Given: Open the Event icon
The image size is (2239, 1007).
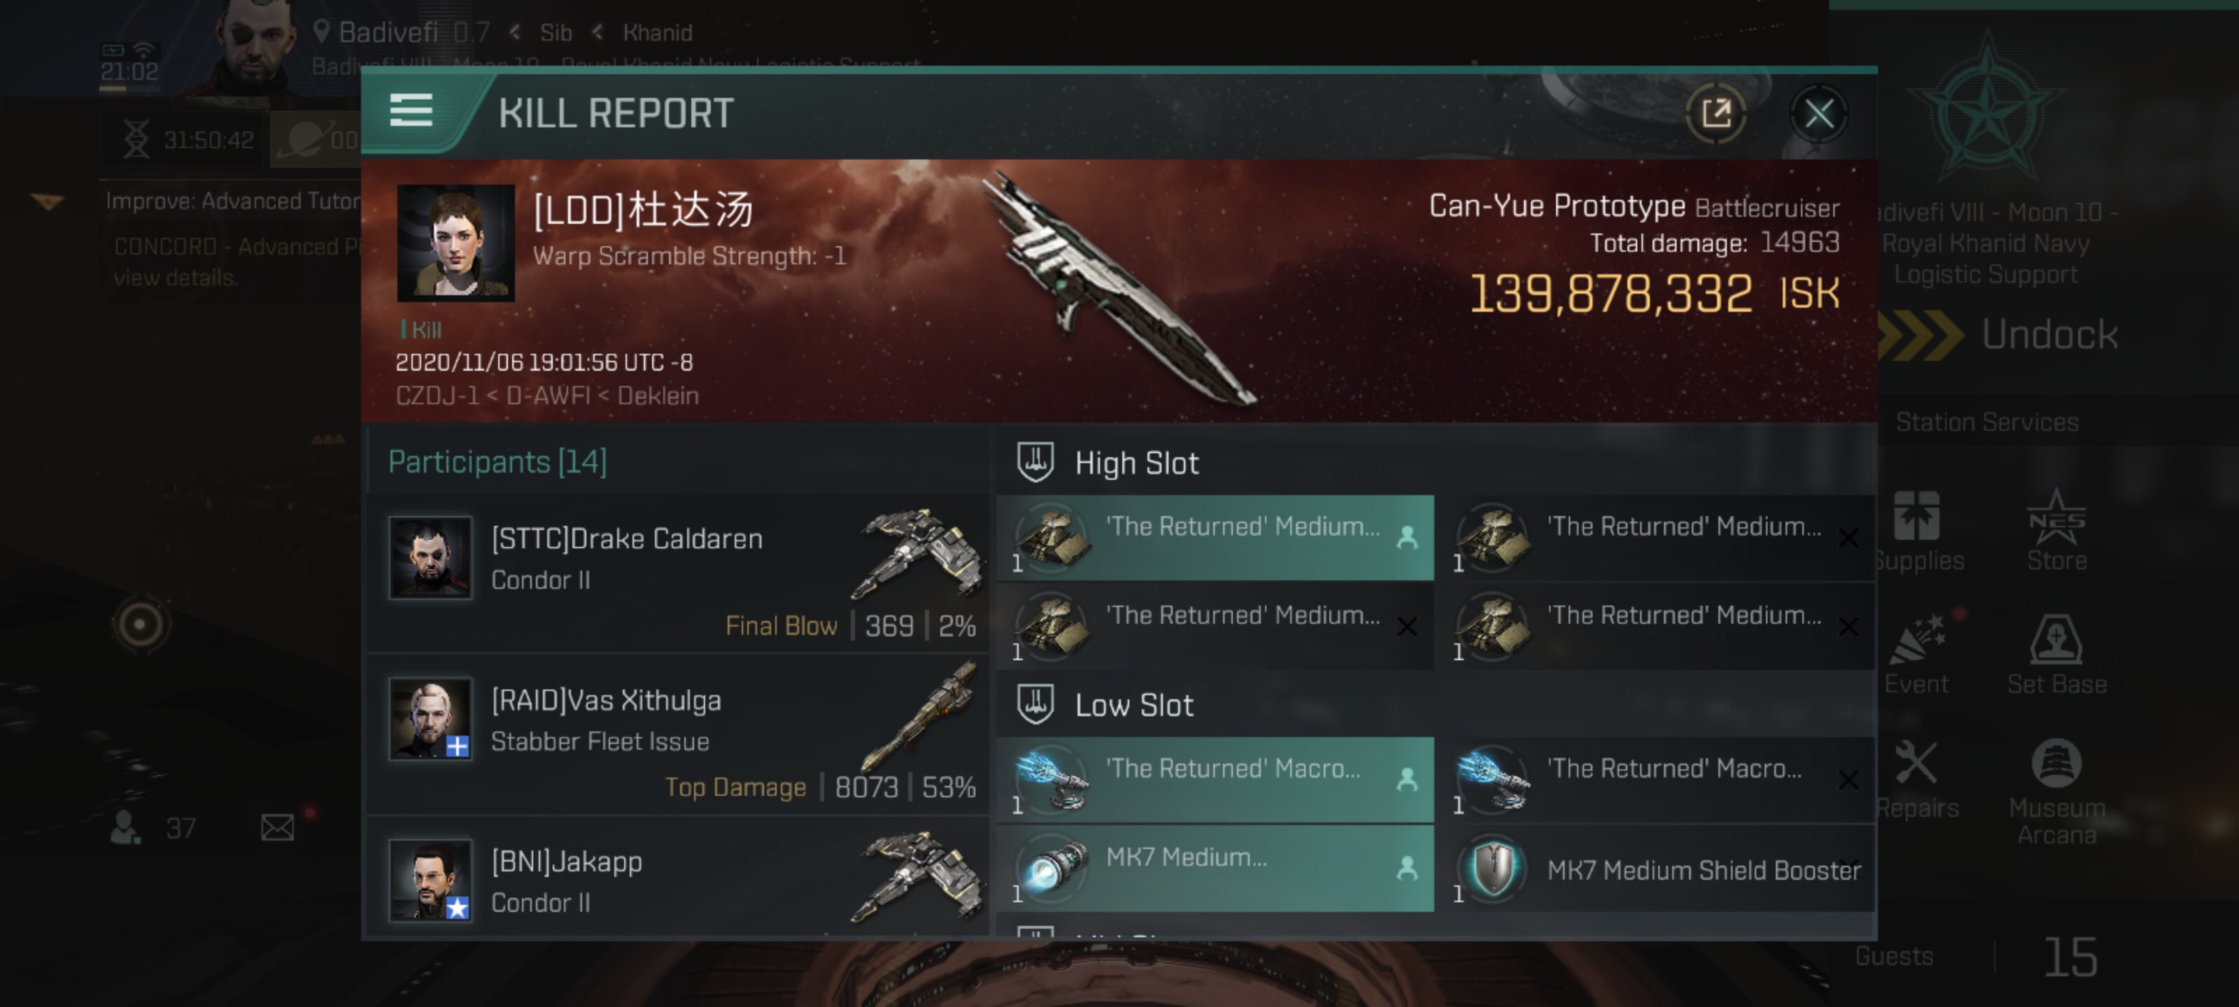Looking at the screenshot, I should [x=1916, y=653].
